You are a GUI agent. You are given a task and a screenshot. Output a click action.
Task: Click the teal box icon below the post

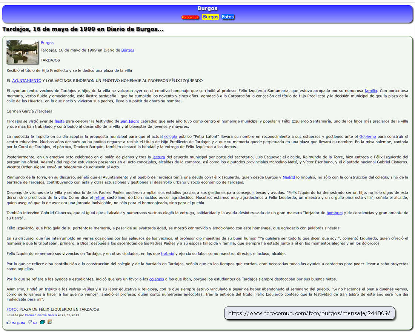pos(42,322)
